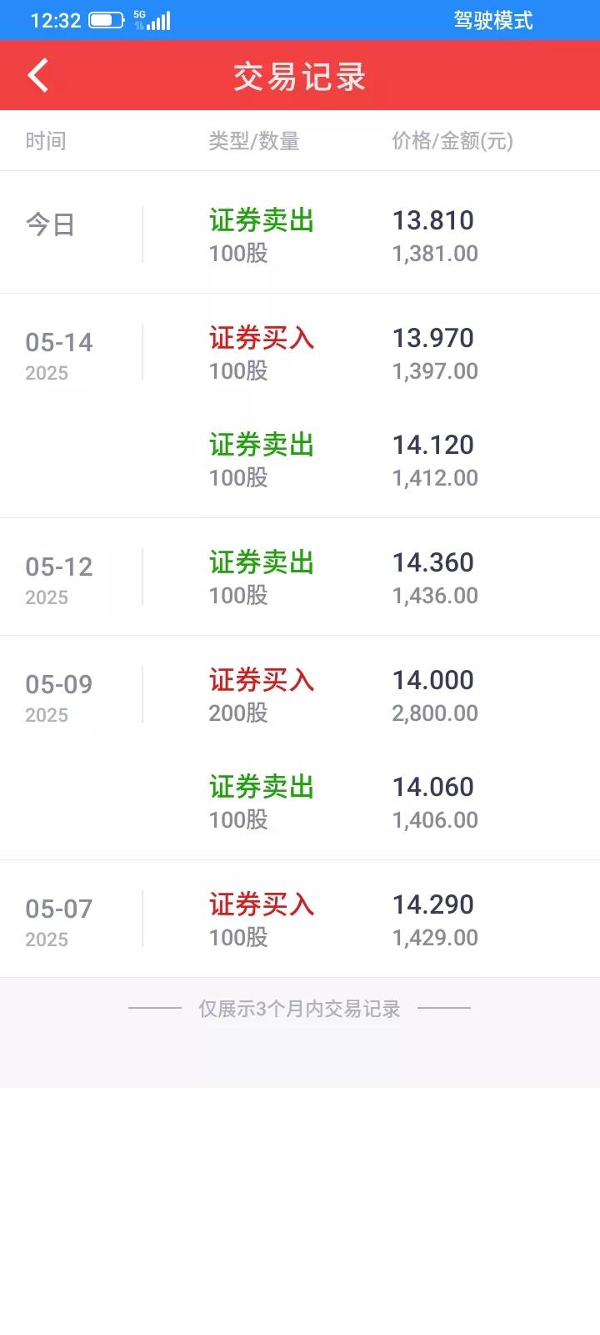This screenshot has width=600, height=1335.
Task: Tap the 5G signal strength icon
Action: click(152, 20)
